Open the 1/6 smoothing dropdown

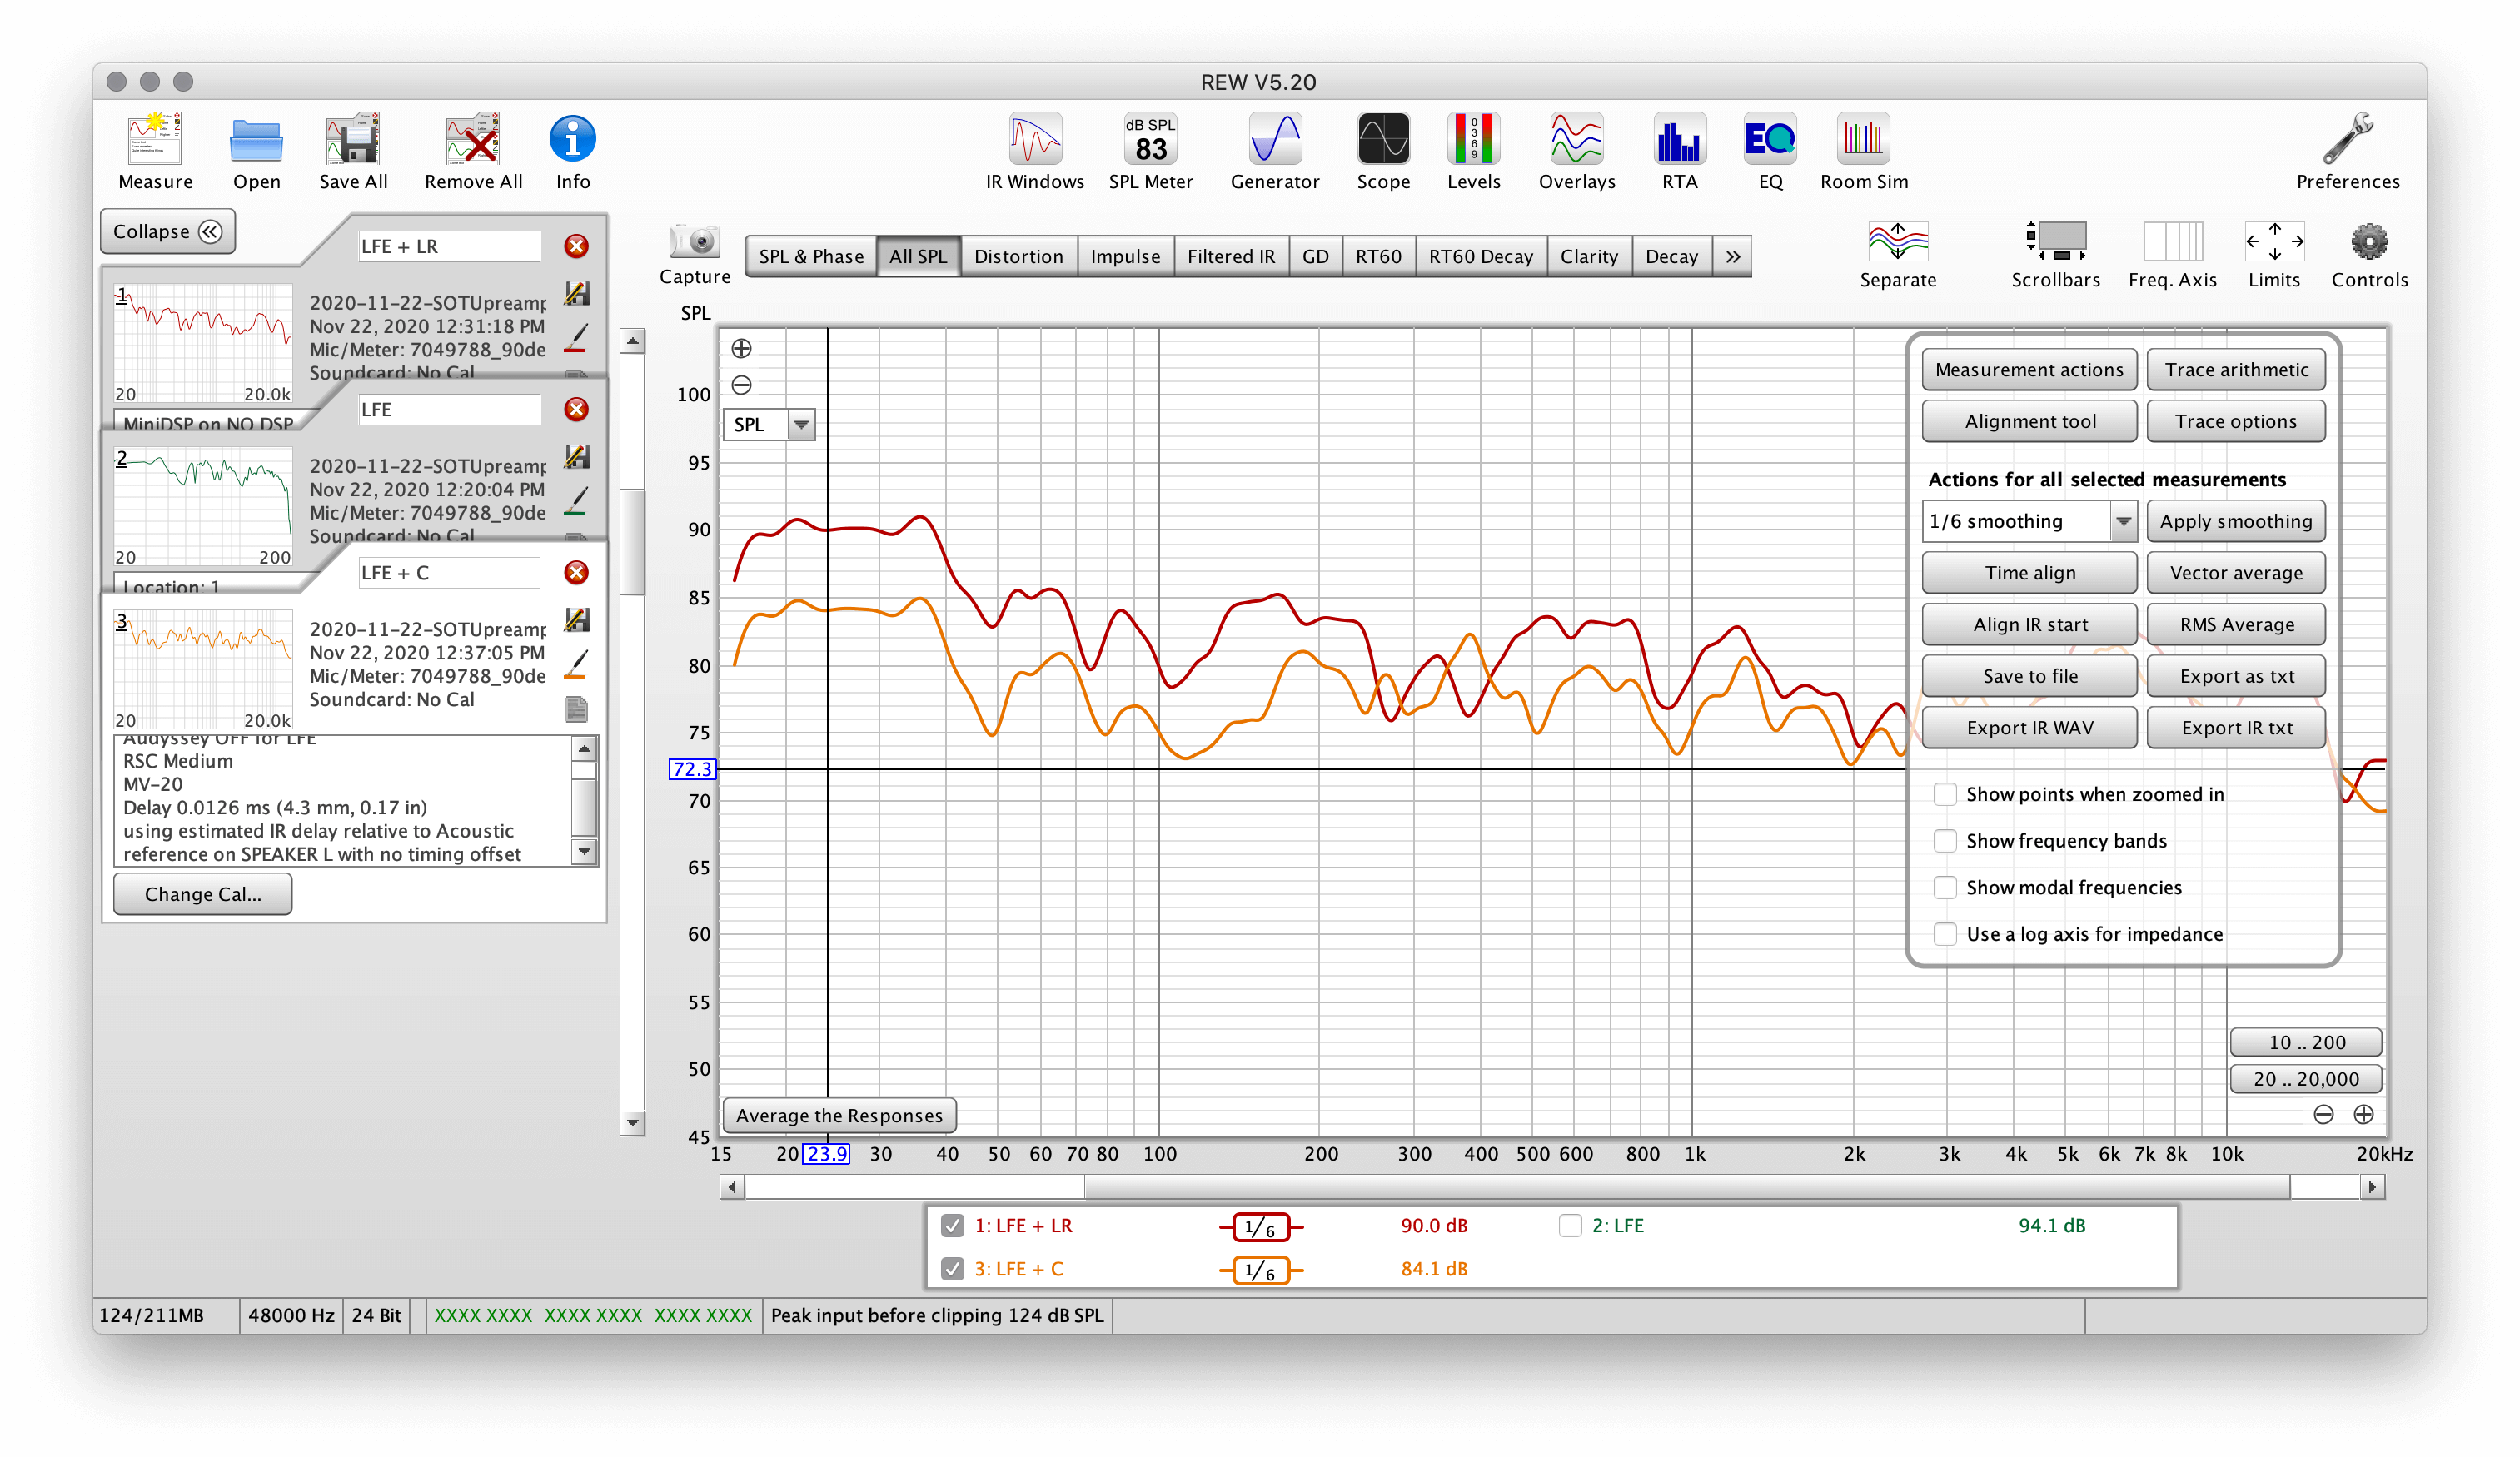[2029, 521]
